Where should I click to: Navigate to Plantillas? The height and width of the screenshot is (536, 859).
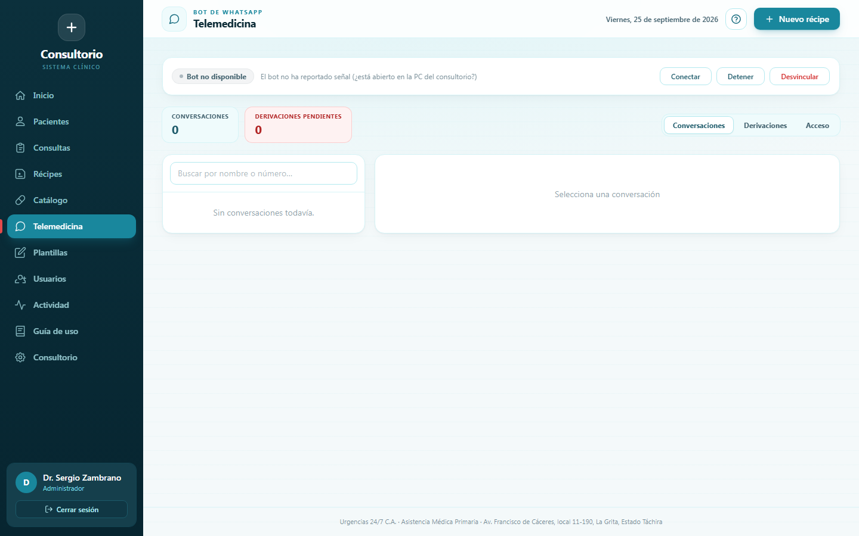72,253
